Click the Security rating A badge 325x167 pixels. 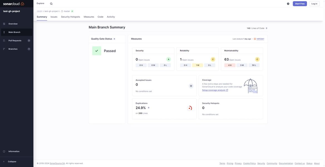[169, 59]
